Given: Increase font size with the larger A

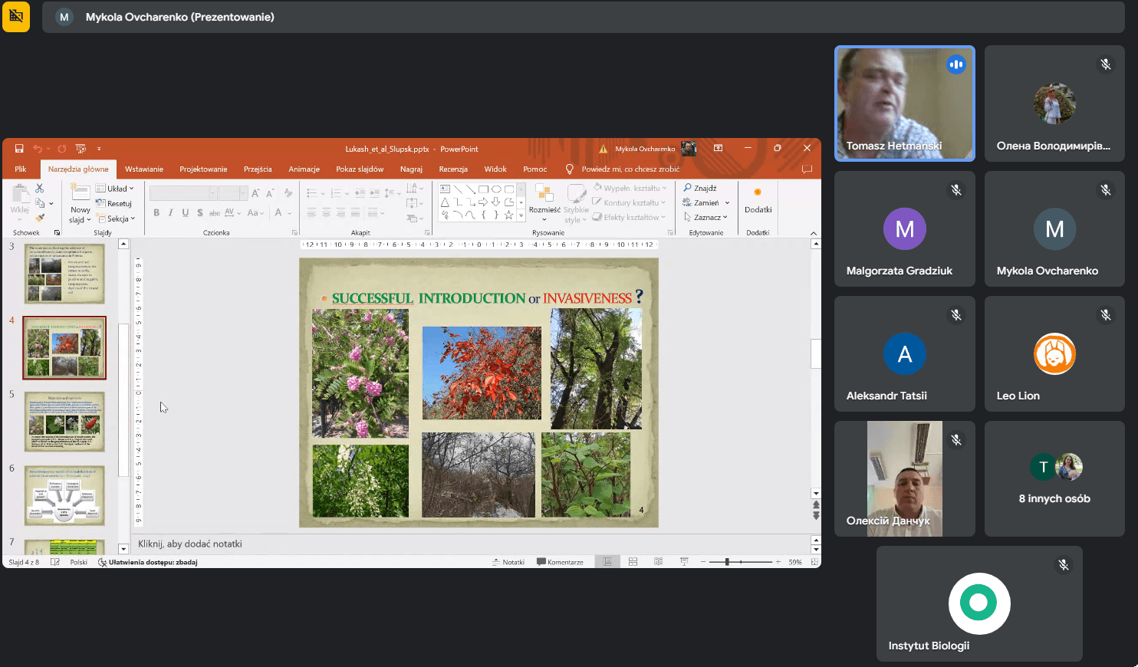Looking at the screenshot, I should 255,193.
